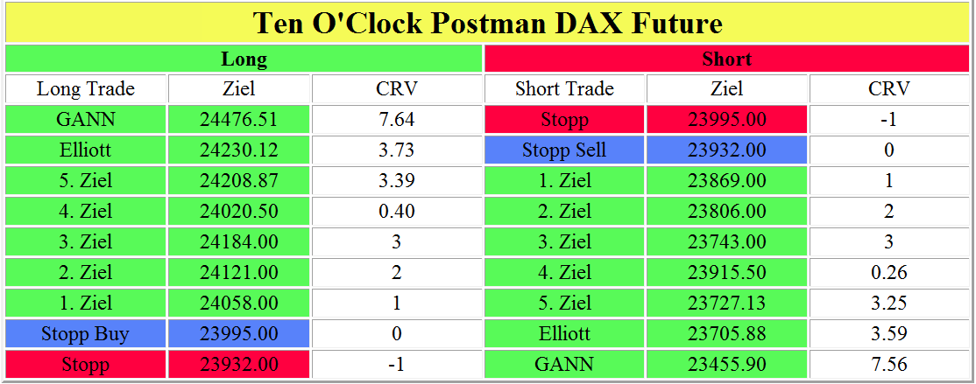Click the Elliott short target 23705.88
This screenshot has height=384, width=976.
[727, 334]
